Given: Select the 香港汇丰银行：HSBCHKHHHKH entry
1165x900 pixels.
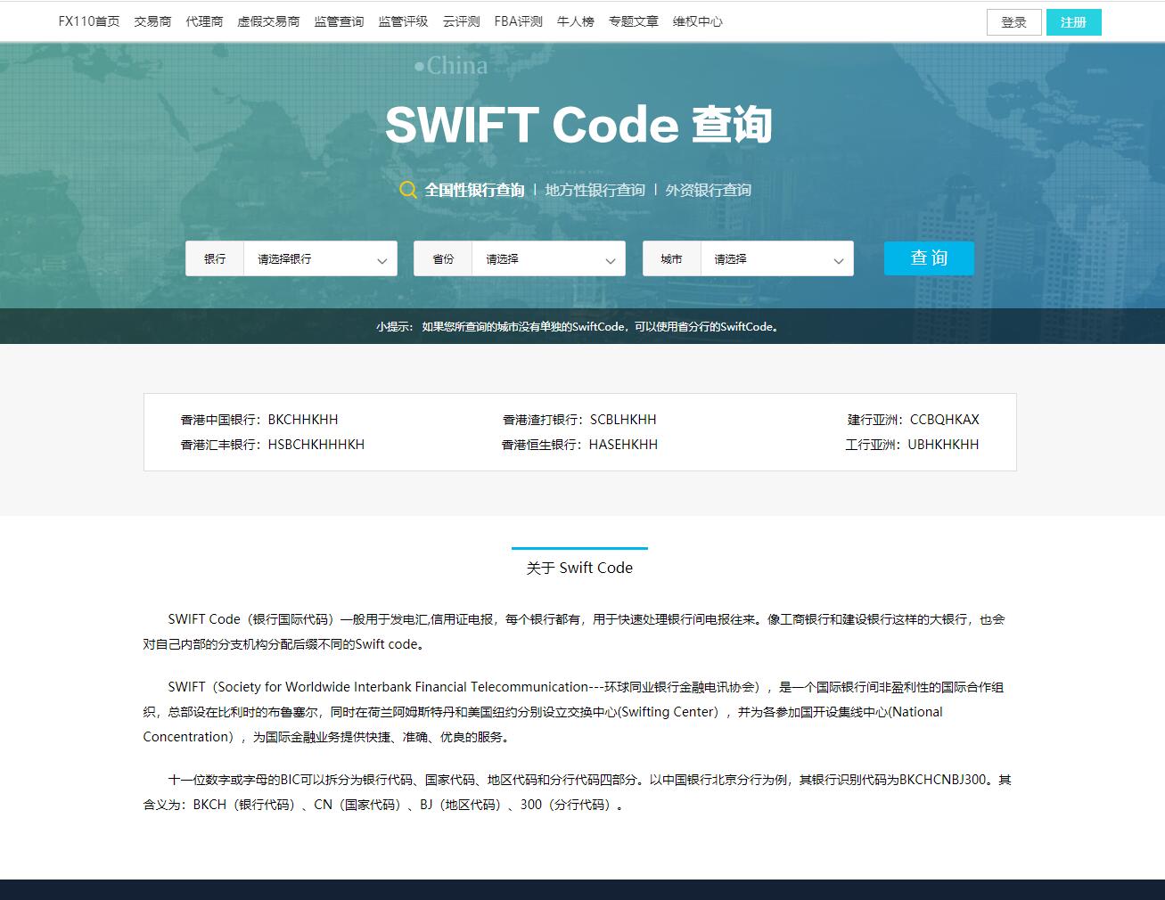Looking at the screenshot, I should point(273,445).
